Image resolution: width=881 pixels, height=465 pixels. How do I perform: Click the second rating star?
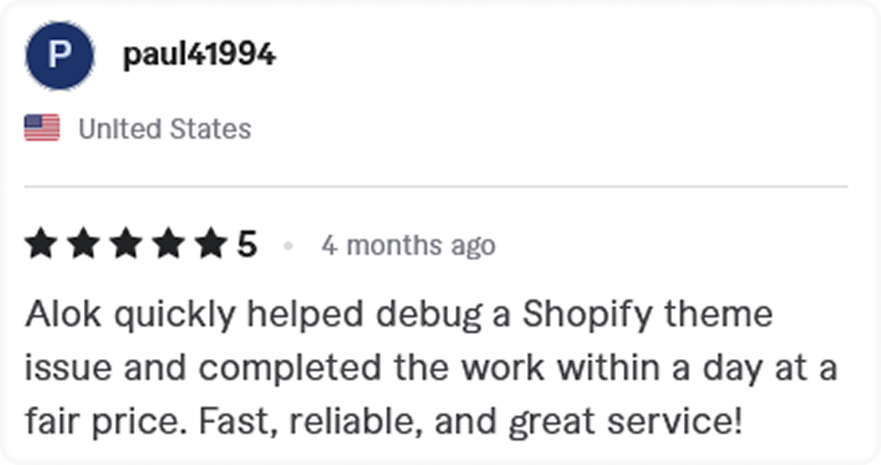[83, 245]
